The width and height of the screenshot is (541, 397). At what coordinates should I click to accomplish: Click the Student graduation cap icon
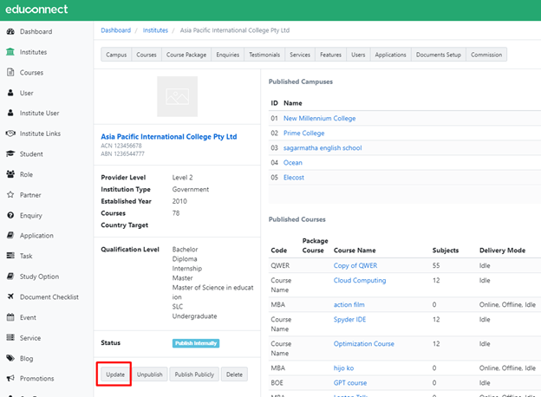(x=10, y=154)
